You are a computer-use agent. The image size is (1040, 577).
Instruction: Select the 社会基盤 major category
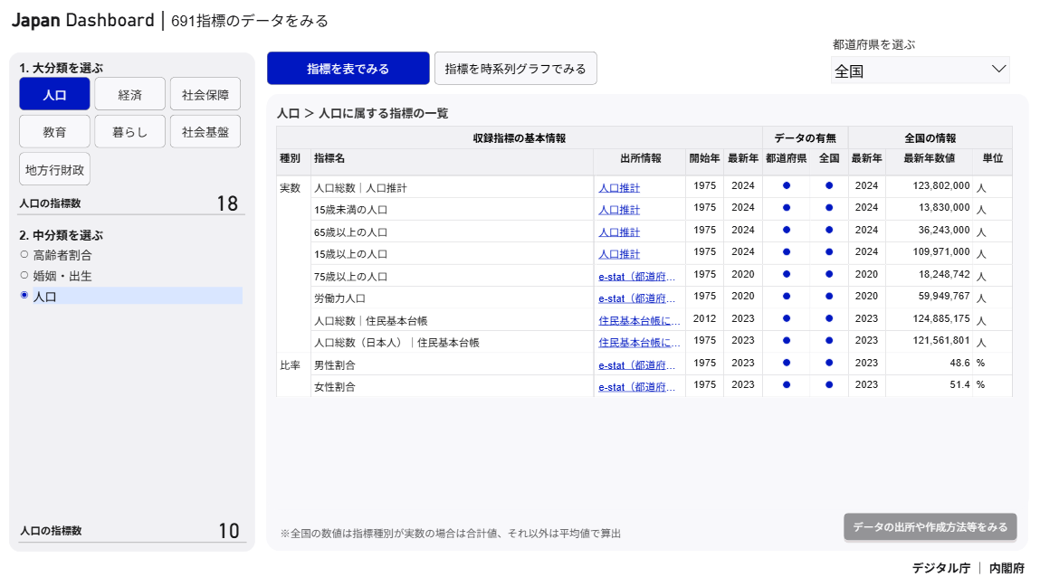204,130
